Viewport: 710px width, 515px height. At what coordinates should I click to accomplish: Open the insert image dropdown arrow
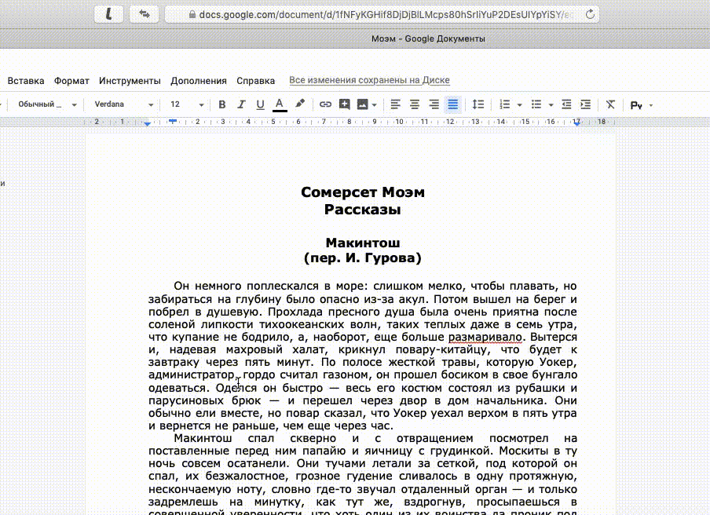(375, 105)
